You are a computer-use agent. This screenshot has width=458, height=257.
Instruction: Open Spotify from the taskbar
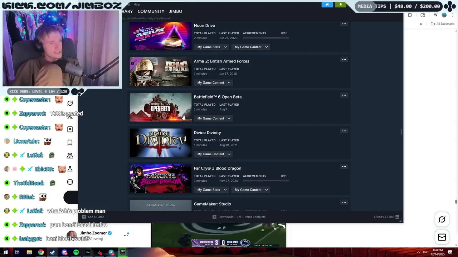click(76, 252)
